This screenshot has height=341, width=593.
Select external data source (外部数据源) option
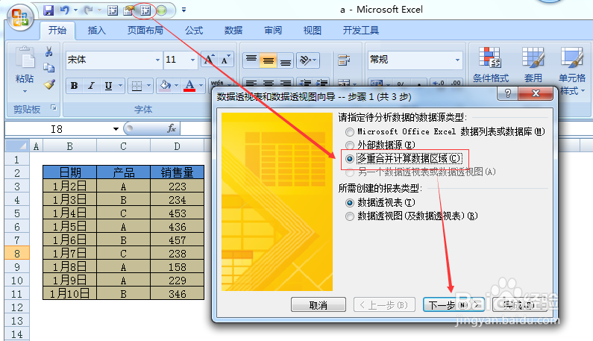click(x=350, y=145)
